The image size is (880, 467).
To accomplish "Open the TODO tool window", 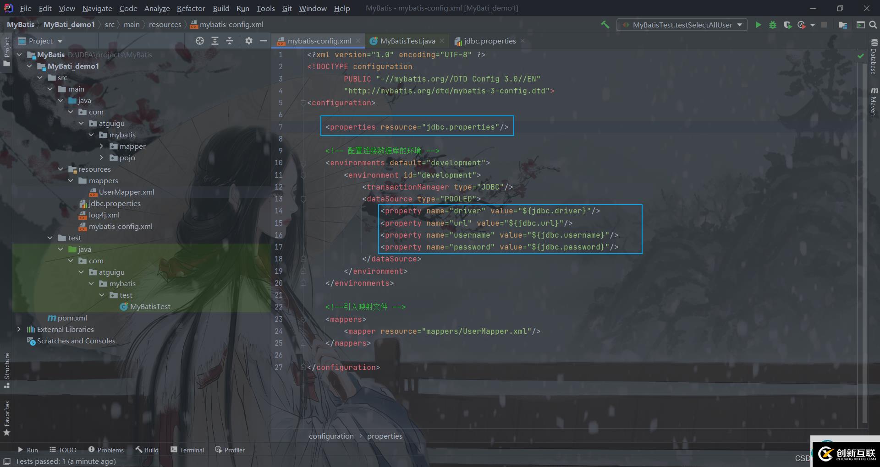I will click(x=63, y=450).
